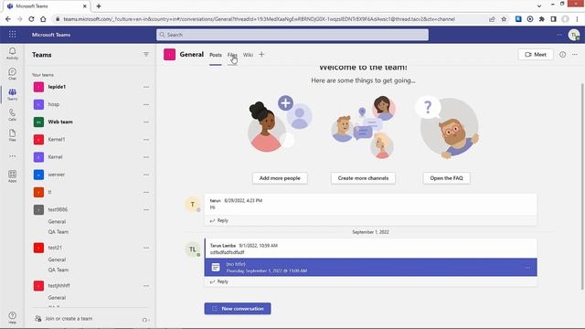Open browser tab search dropdown arrow

click(x=539, y=6)
